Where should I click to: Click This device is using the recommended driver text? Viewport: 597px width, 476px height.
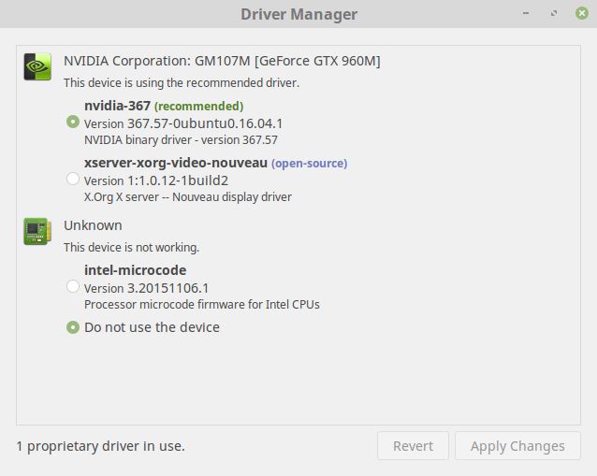click(182, 83)
